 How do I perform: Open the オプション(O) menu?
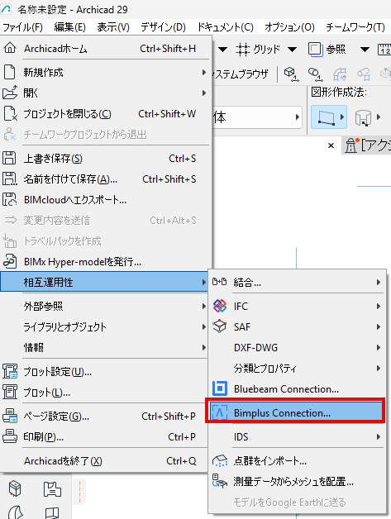289,27
